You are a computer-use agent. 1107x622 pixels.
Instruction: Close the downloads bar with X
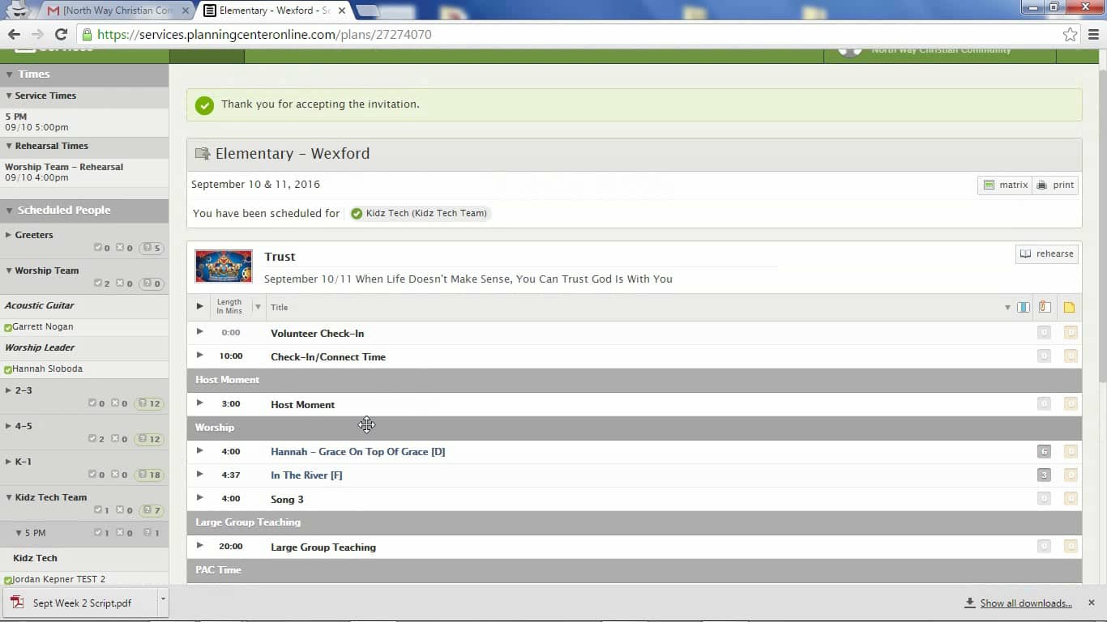coord(1092,603)
